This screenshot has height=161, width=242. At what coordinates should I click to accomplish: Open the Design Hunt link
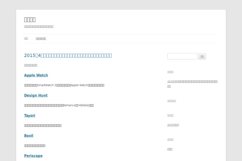coord(36,95)
